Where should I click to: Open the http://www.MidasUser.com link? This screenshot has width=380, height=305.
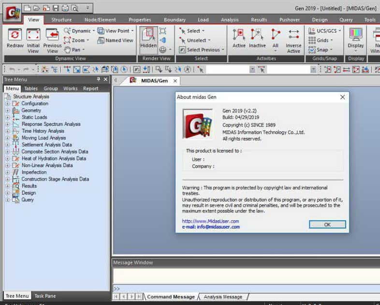click(210, 221)
